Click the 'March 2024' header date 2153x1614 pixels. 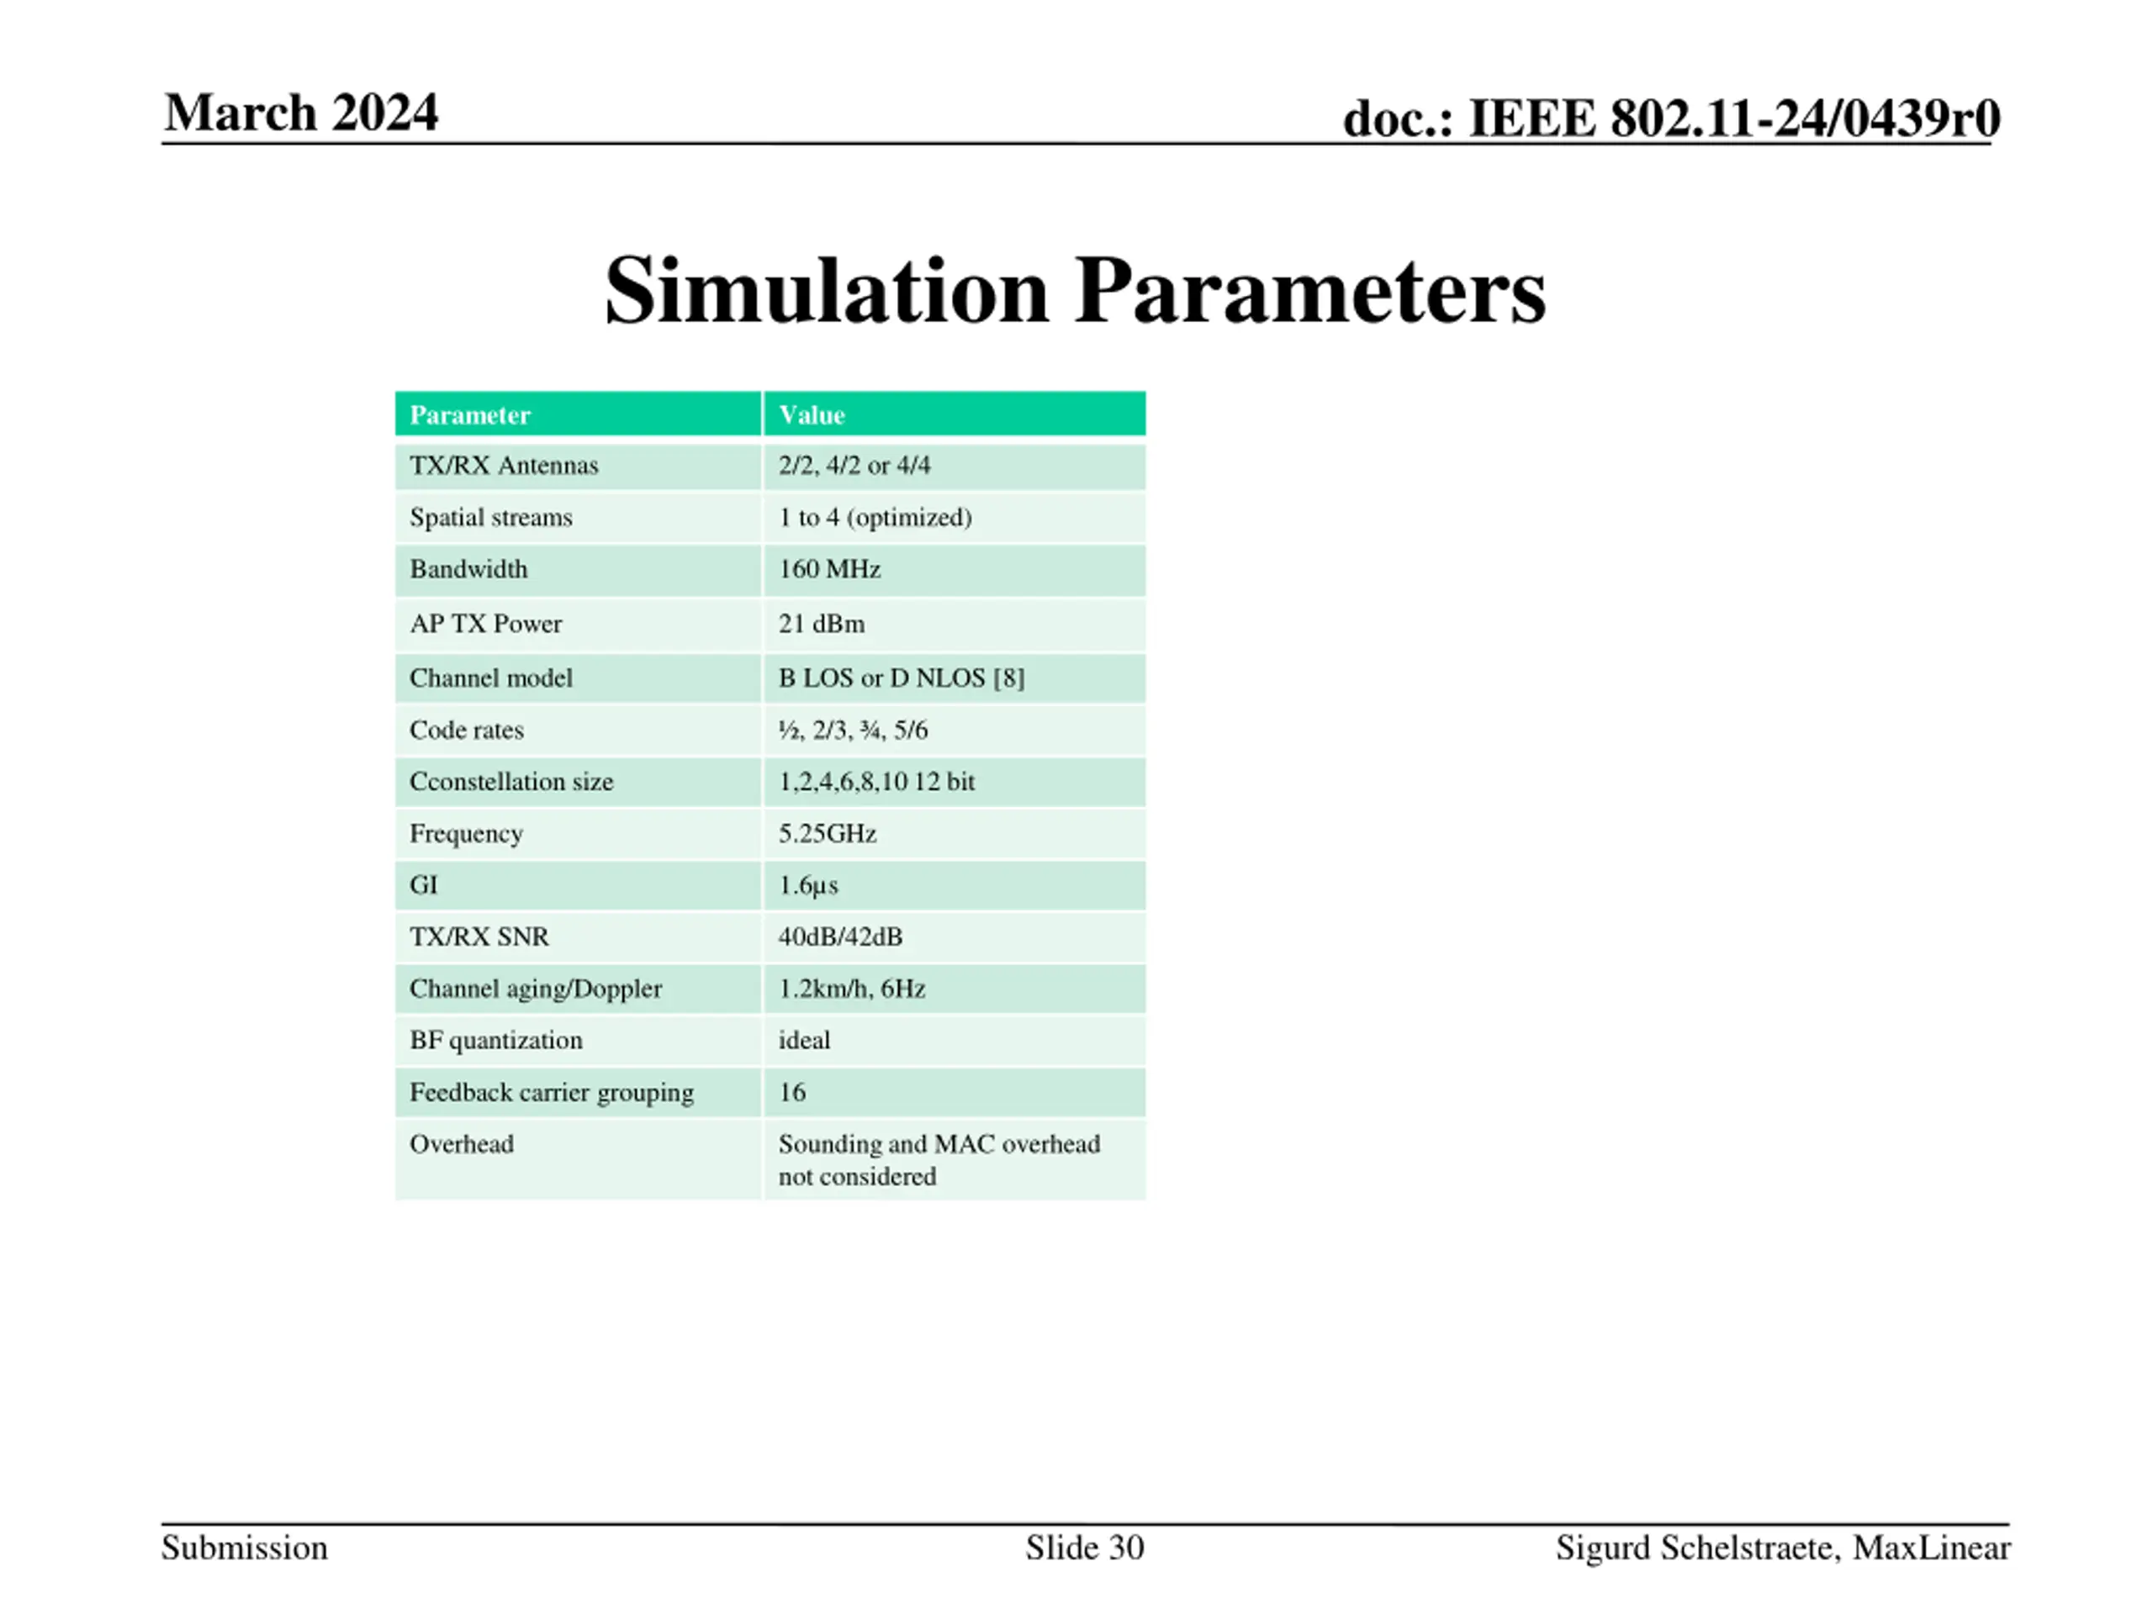click(x=301, y=113)
